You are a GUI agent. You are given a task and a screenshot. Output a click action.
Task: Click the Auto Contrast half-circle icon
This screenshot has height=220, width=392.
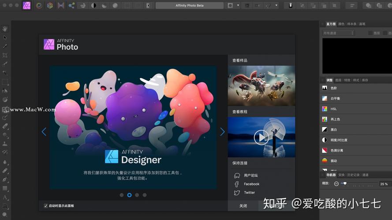[x=93, y=5]
